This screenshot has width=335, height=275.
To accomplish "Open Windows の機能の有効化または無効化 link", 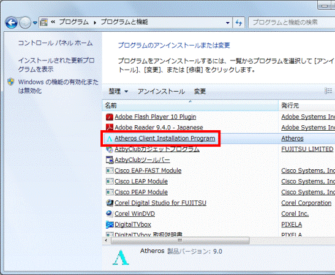I will tap(58, 86).
